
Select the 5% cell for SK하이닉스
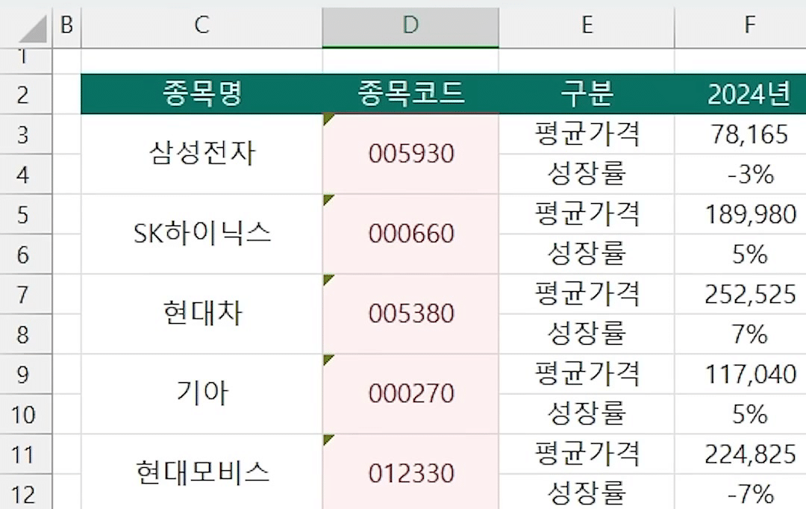point(740,254)
